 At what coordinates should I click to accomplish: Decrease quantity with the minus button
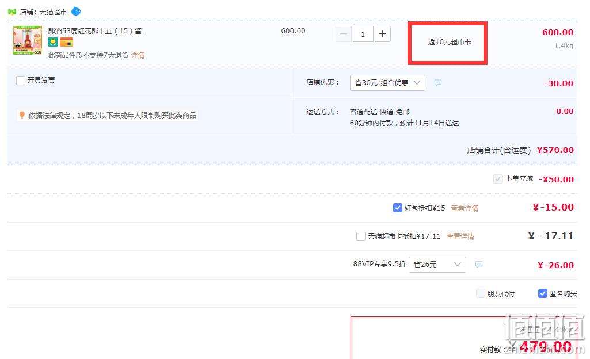pos(343,34)
